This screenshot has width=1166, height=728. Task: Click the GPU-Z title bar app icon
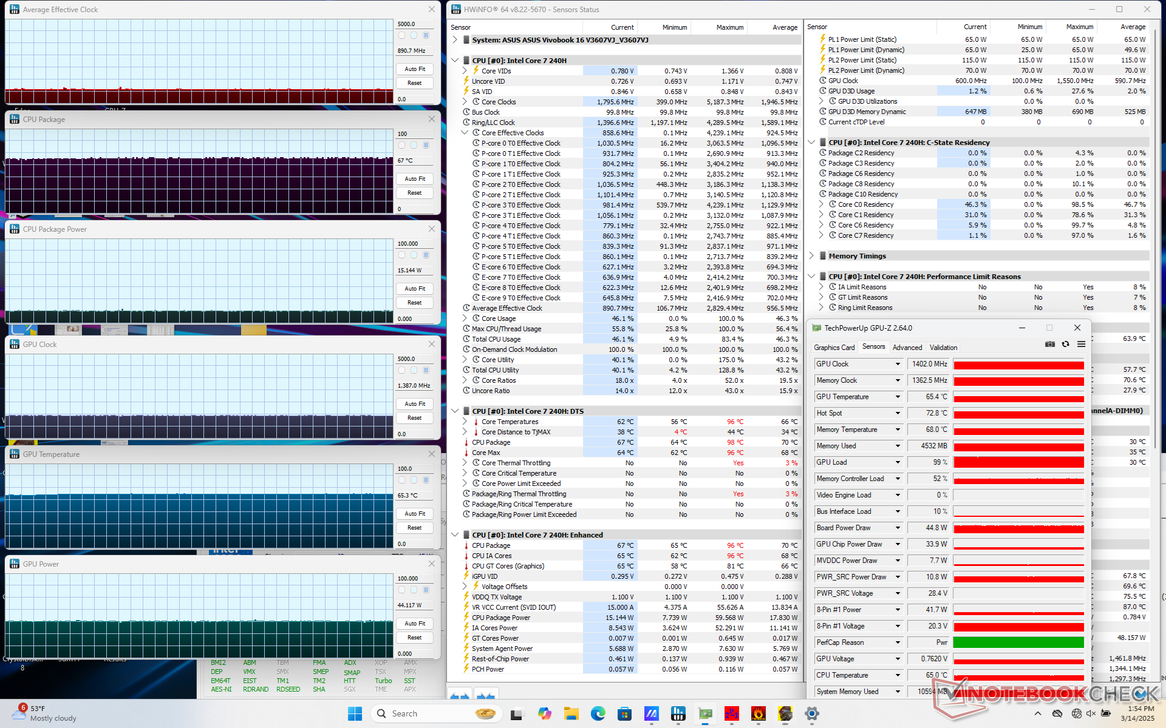(817, 328)
